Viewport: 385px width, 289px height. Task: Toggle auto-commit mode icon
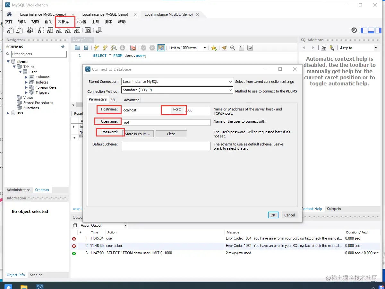(161, 48)
